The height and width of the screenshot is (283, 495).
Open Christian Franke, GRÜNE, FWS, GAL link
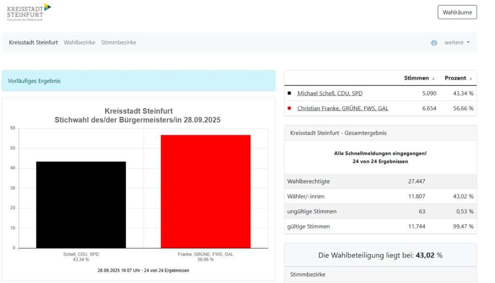tap(342, 108)
